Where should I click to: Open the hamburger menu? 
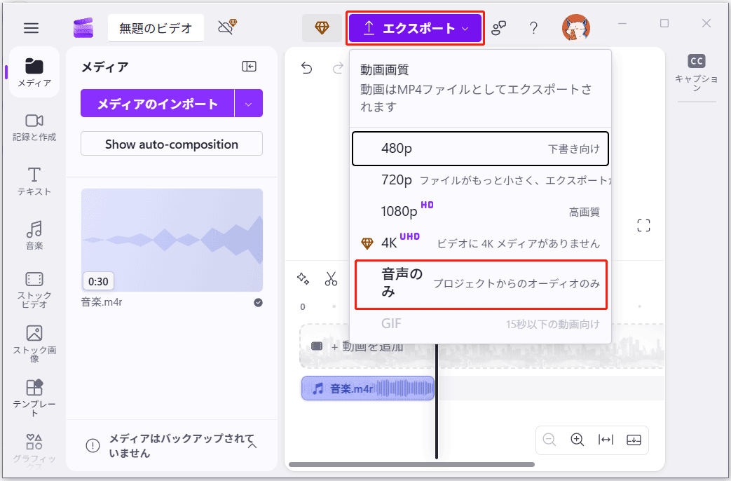pos(31,27)
